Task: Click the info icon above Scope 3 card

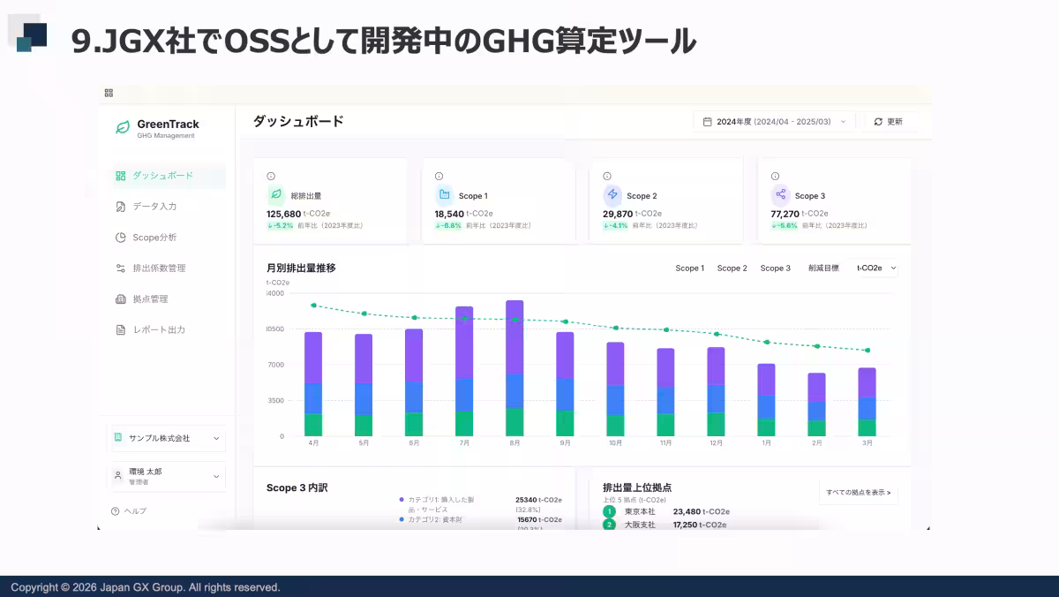Action: tap(775, 176)
